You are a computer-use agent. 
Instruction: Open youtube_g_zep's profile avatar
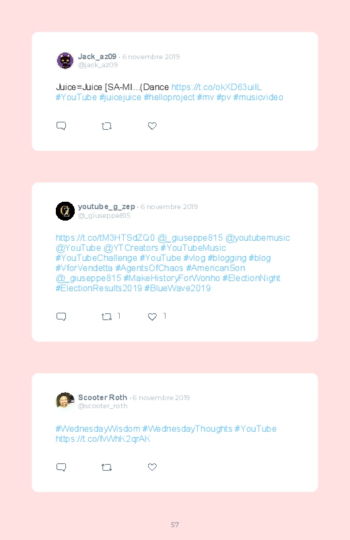[65, 210]
